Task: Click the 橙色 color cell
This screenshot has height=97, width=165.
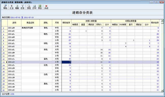Action: (x=46, y=34)
